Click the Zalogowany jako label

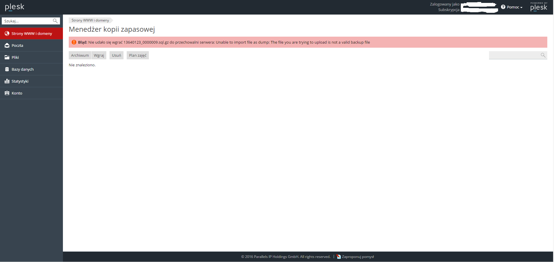pos(444,4)
